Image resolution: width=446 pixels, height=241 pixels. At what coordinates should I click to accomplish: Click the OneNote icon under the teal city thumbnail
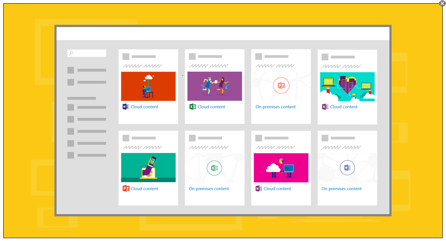pyautogui.click(x=325, y=107)
